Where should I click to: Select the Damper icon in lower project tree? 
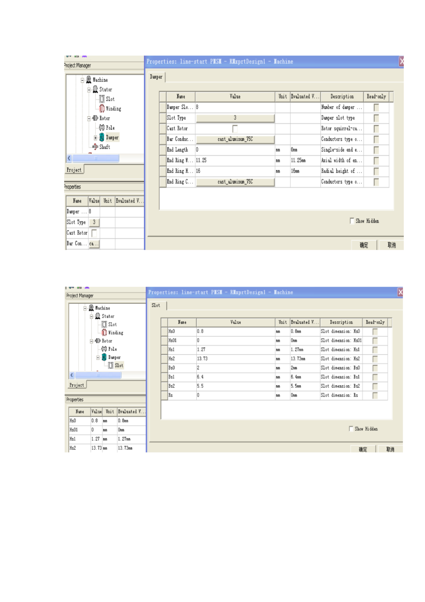point(104,357)
